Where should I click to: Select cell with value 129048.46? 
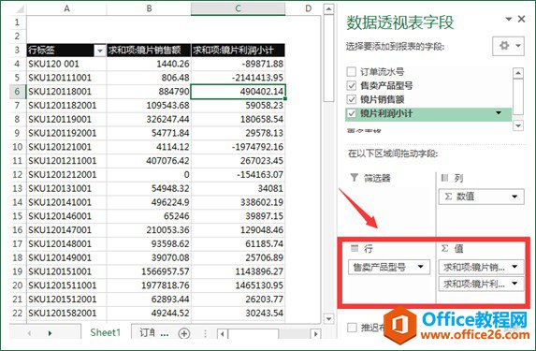[239, 230]
